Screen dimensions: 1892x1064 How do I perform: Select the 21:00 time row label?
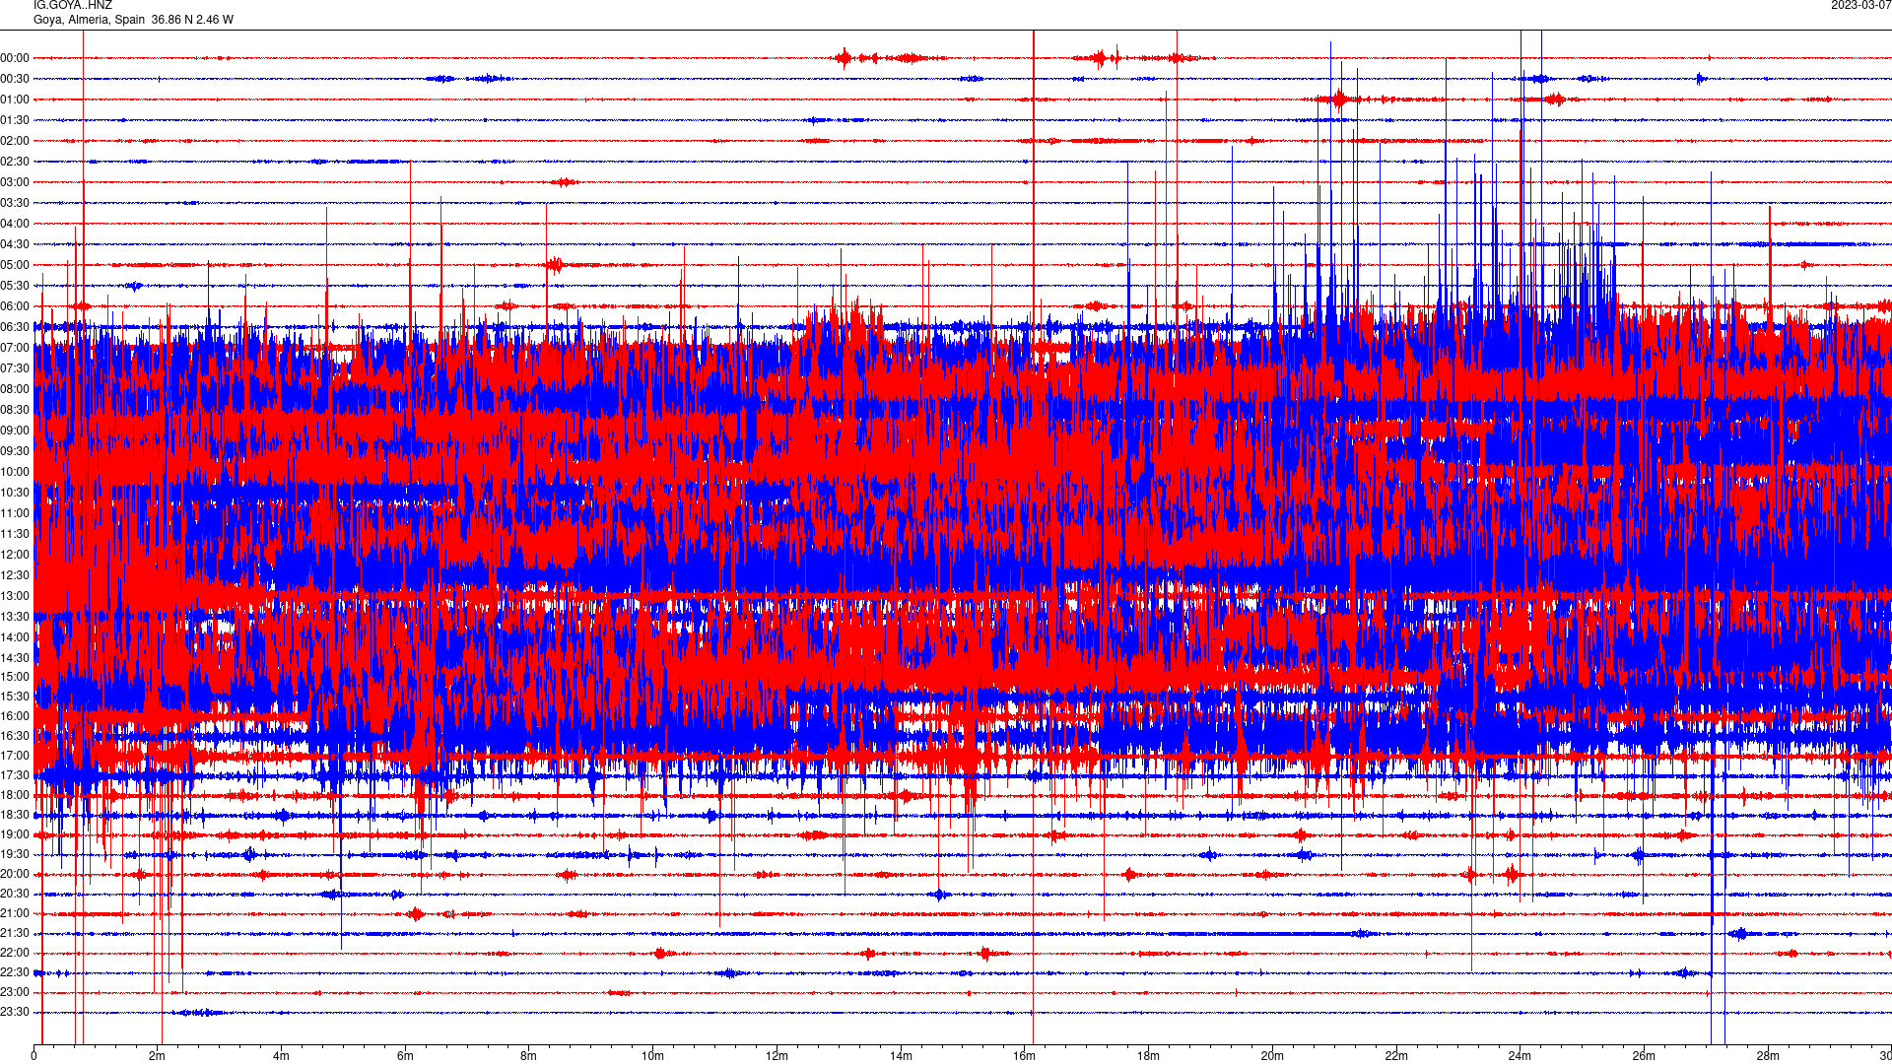(x=15, y=913)
